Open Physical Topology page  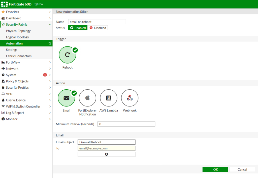18,31
